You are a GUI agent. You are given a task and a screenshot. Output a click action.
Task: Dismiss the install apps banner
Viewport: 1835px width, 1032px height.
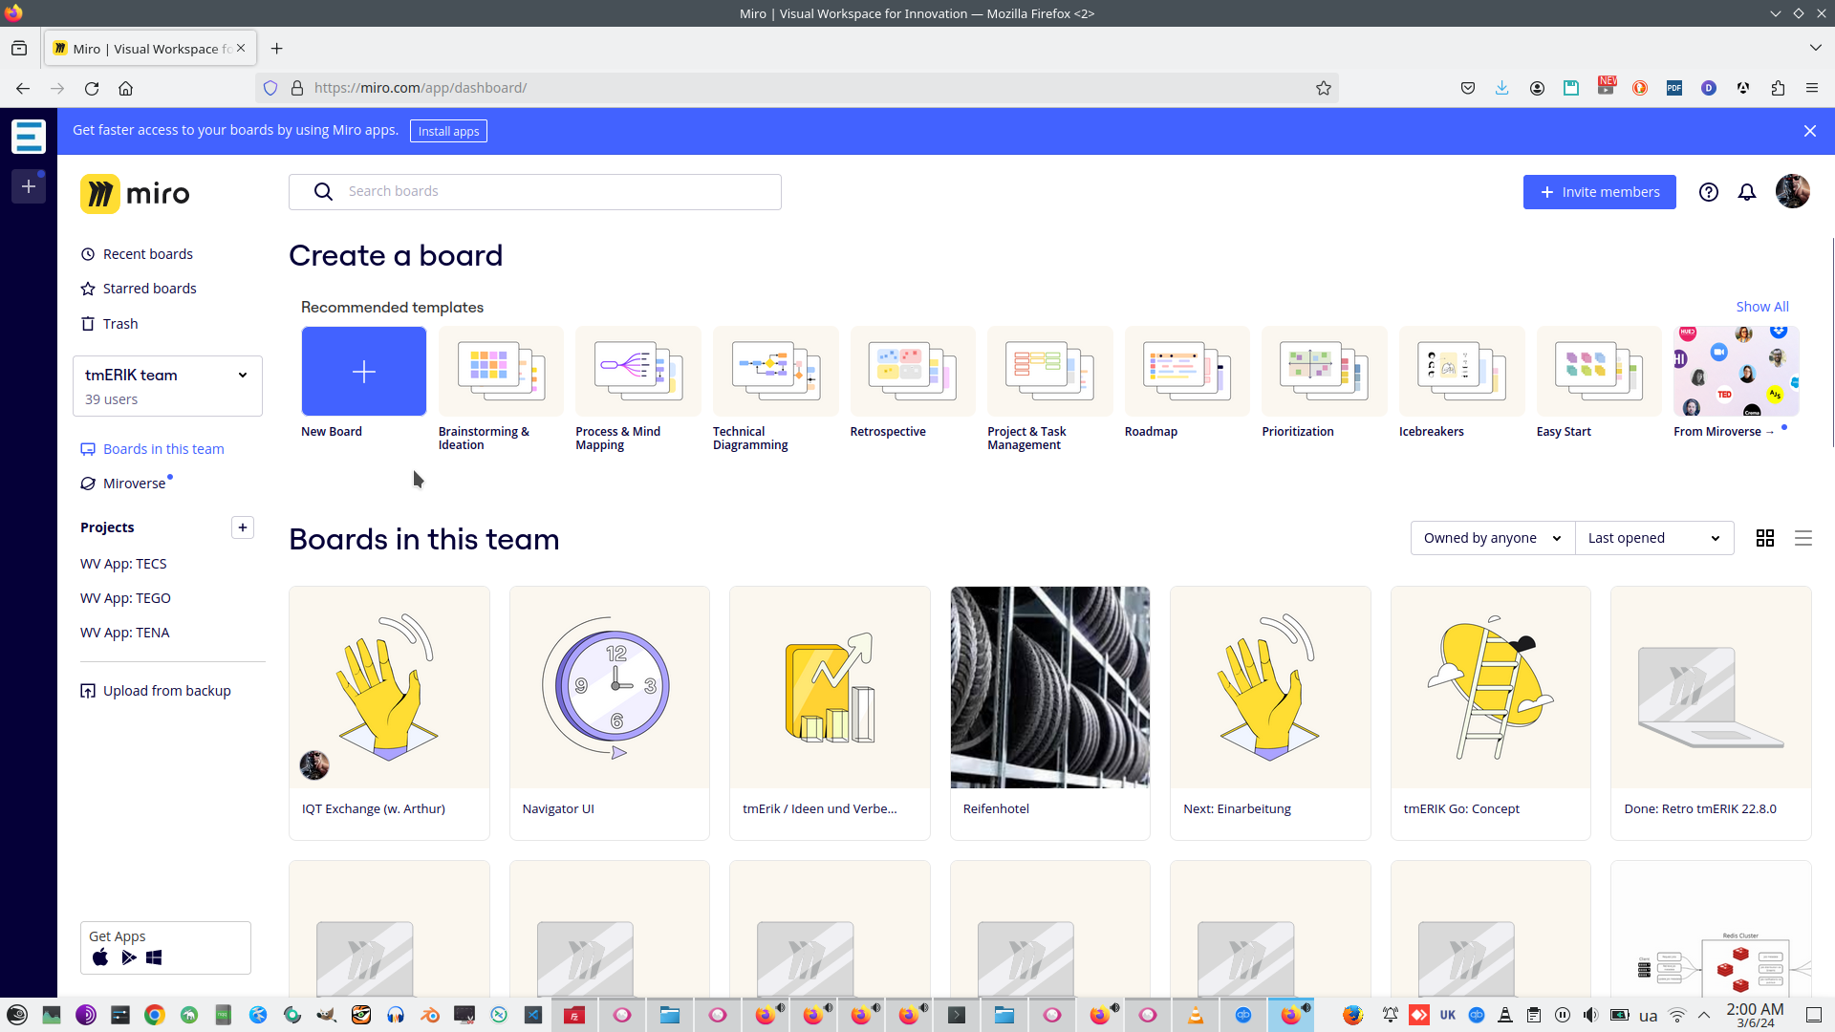click(1809, 131)
